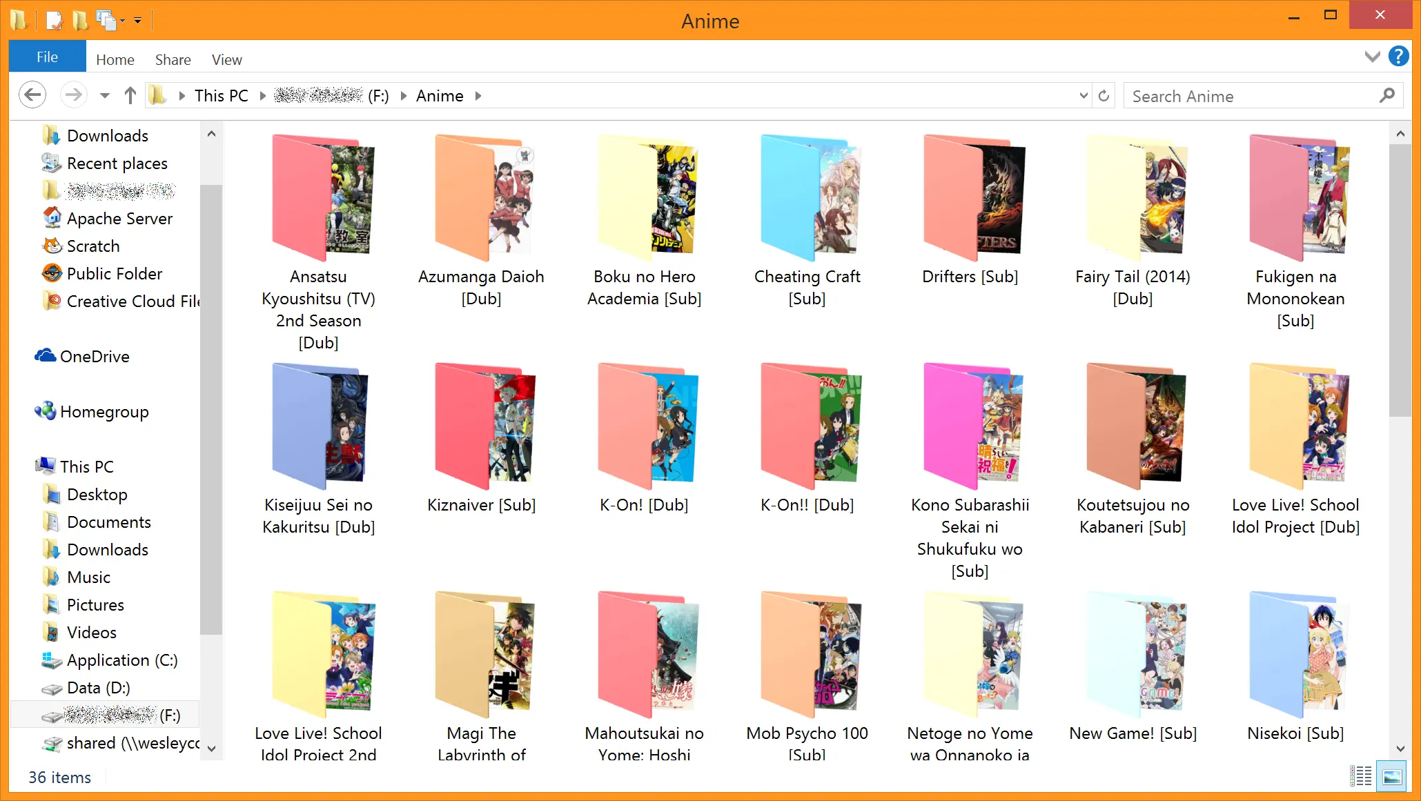This screenshot has height=801, width=1421.
Task: Open Quick Access Toolbar customize dropdown
Action: point(138,21)
